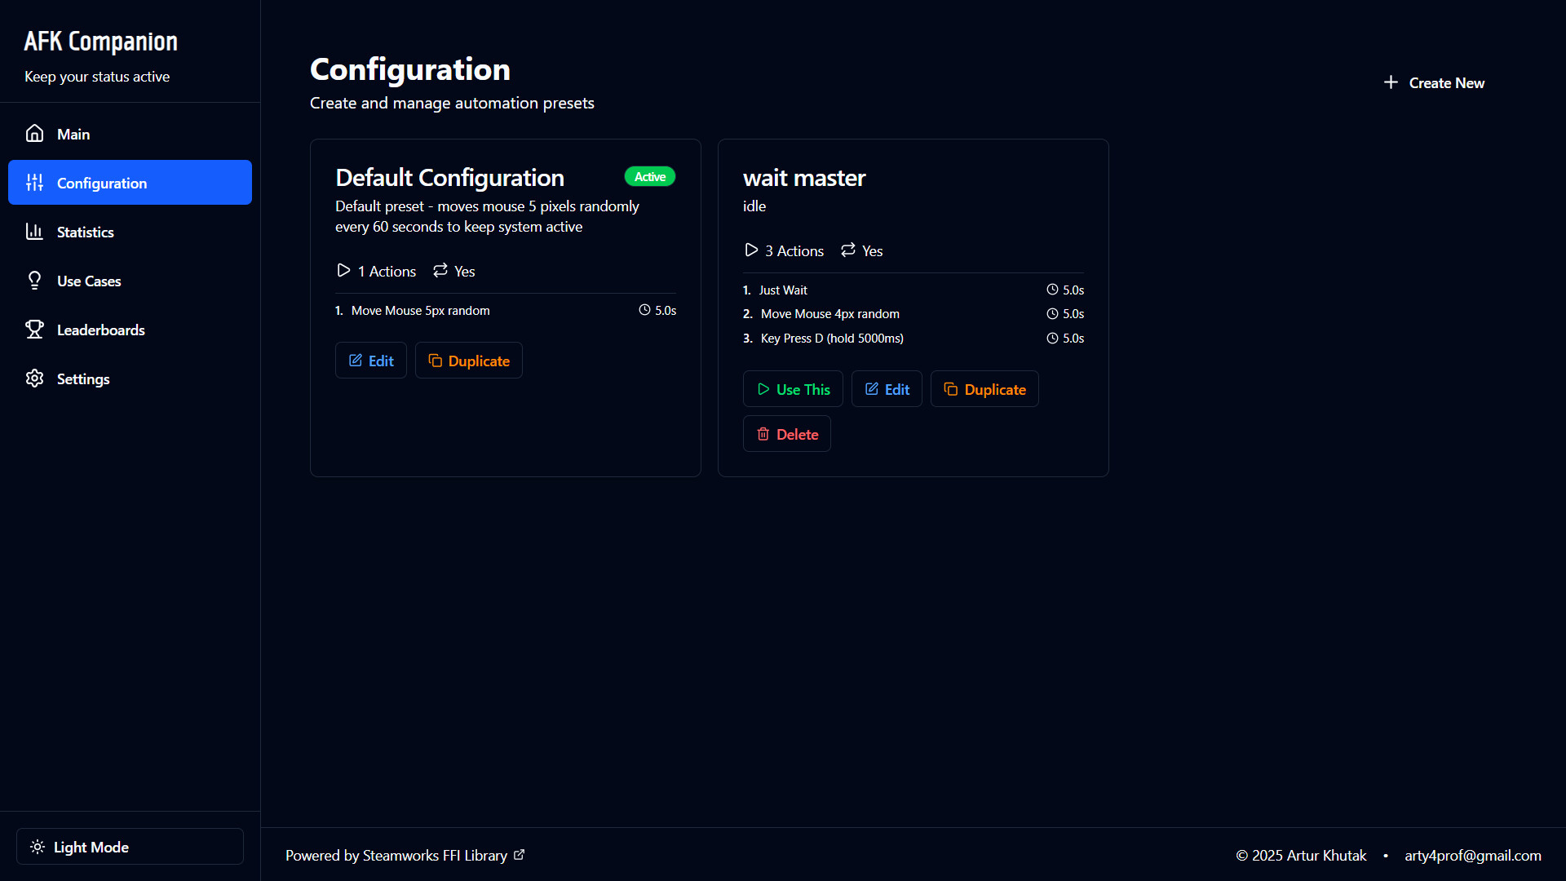Toggle Light Mode theme
Viewport: 1566px width, 881px height.
click(x=130, y=847)
